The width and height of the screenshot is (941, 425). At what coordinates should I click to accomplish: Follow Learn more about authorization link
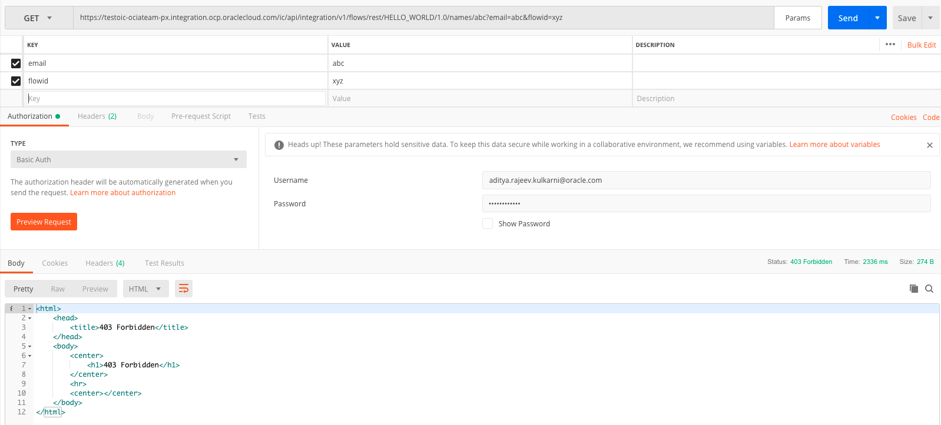coord(122,193)
